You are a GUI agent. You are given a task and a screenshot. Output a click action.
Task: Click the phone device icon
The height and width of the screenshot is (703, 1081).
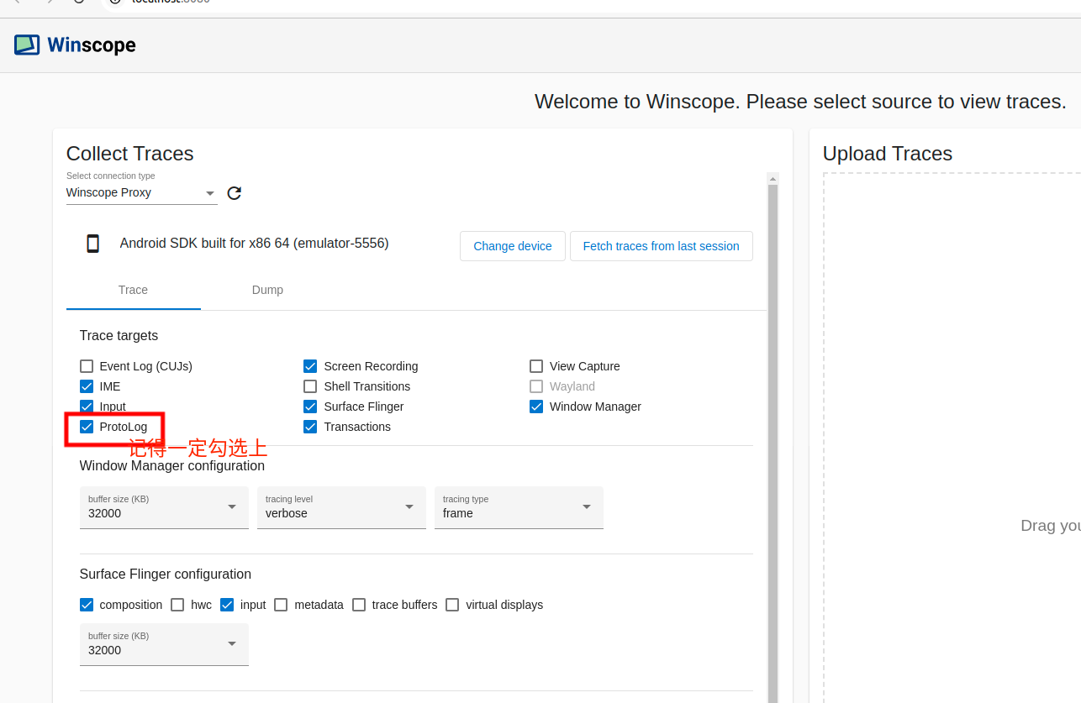[93, 244]
